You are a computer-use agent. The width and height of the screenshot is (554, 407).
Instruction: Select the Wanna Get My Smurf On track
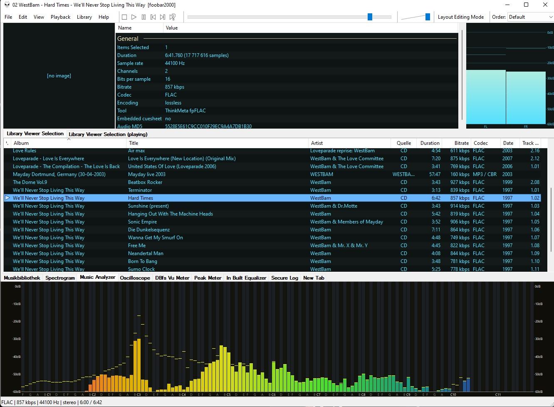272,238
